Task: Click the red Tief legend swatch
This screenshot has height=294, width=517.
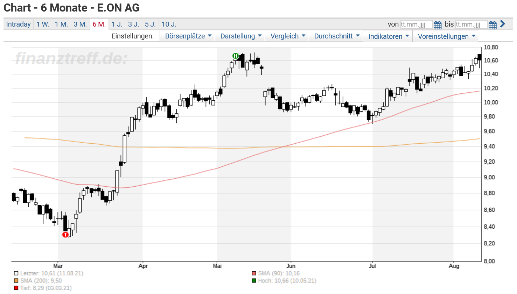Action: (x=16, y=288)
